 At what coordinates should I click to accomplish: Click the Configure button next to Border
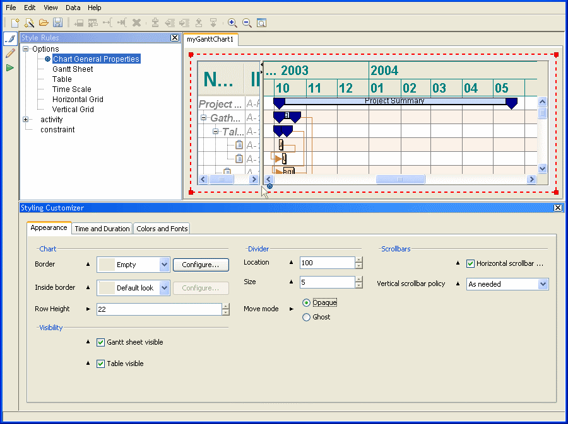click(x=201, y=265)
